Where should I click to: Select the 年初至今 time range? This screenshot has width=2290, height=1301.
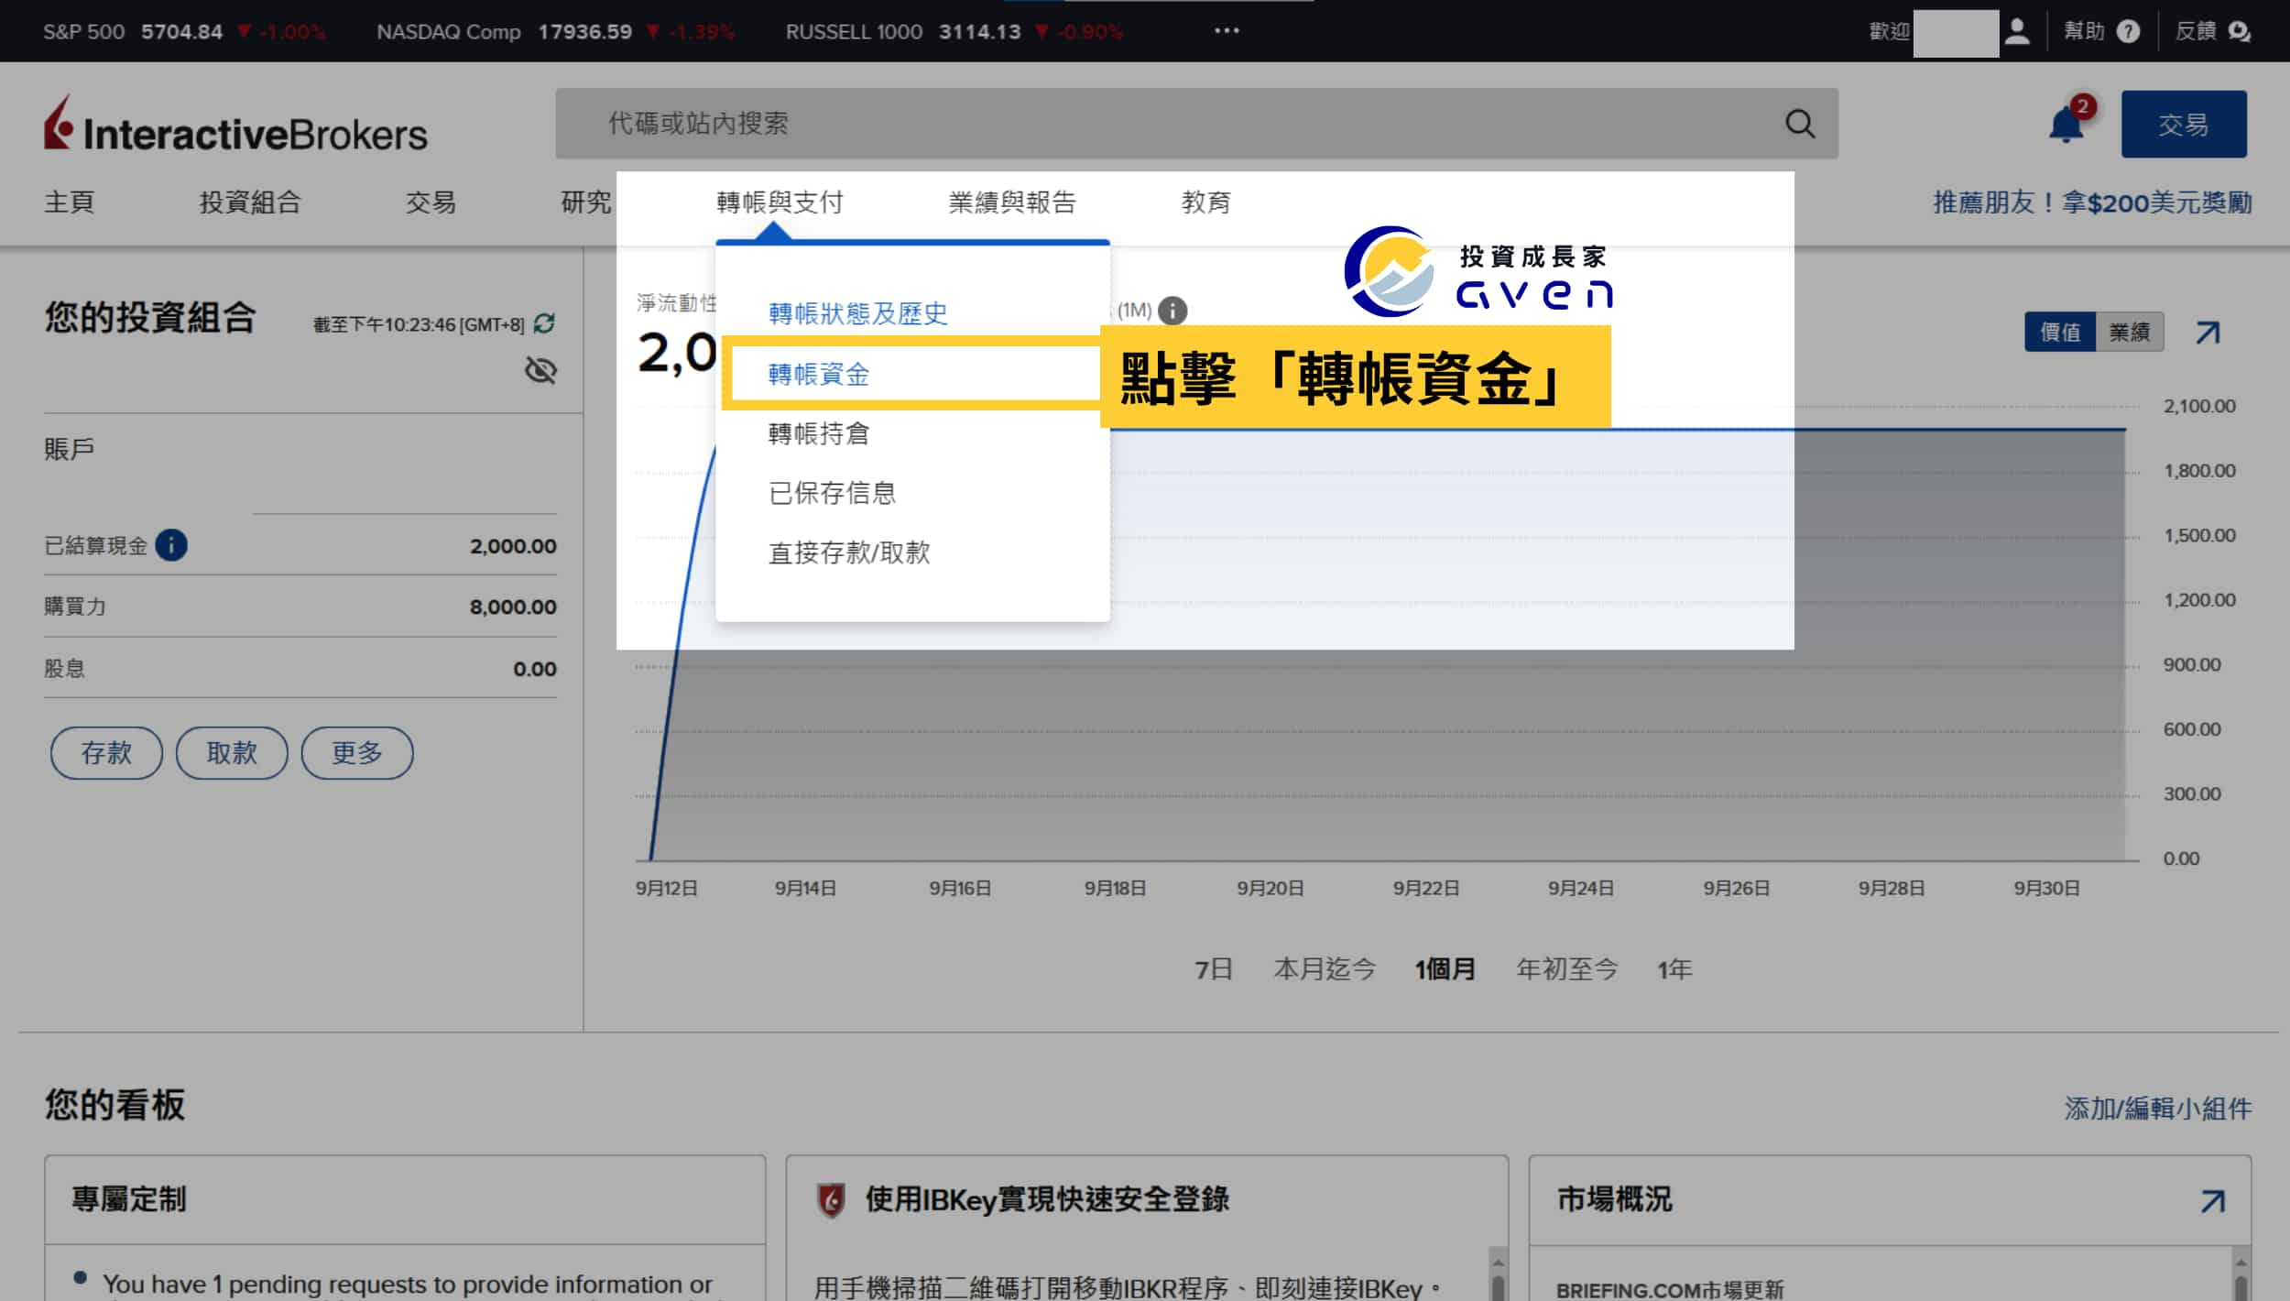pyautogui.click(x=1566, y=968)
